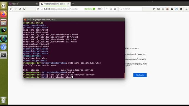The image size is (189, 106).
Task: Save page to Pocket
Action: [111, 9]
